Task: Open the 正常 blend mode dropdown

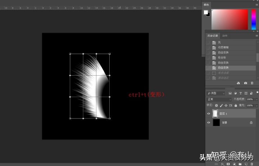Action: click(x=219, y=99)
